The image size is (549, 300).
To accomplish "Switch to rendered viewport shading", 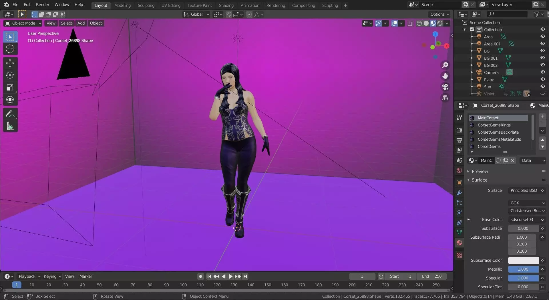I will click(x=440, y=23).
